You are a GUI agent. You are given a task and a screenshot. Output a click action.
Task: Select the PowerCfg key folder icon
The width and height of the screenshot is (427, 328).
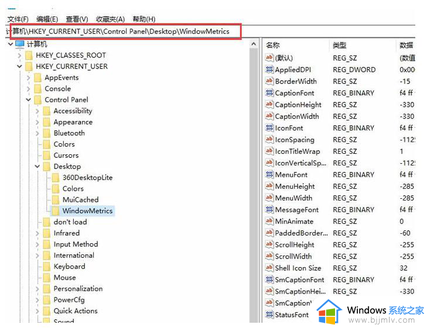click(47, 300)
